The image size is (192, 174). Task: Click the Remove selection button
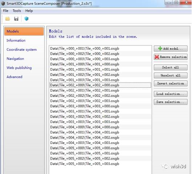pos(171,57)
